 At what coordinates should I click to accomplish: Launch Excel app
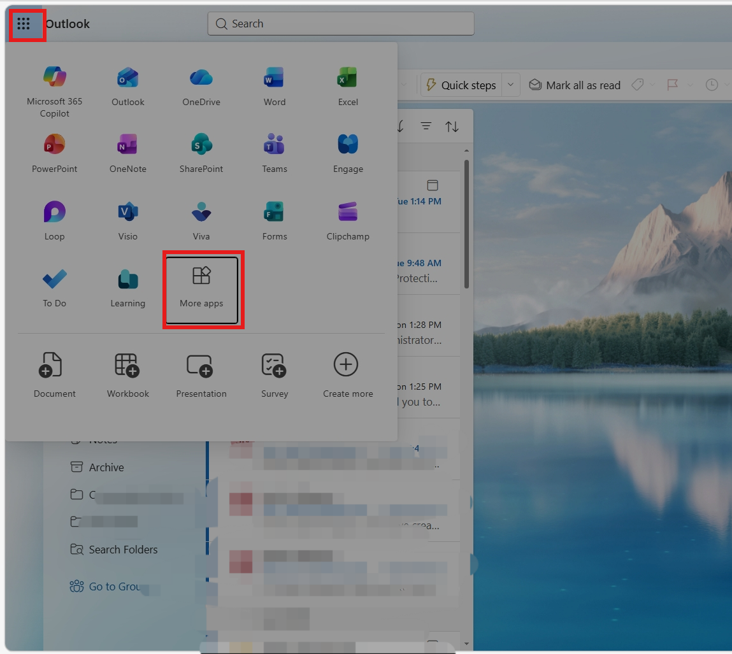click(x=348, y=87)
